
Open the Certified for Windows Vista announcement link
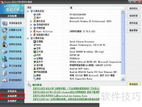(x=60, y=96)
